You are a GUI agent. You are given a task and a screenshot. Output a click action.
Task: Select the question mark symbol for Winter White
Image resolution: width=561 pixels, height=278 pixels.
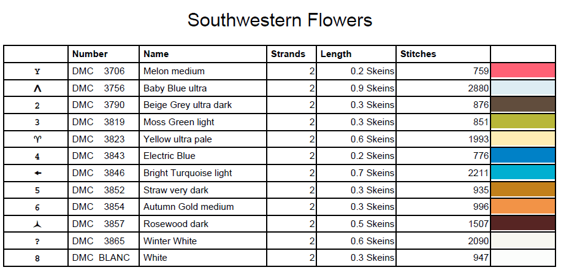coord(37,241)
